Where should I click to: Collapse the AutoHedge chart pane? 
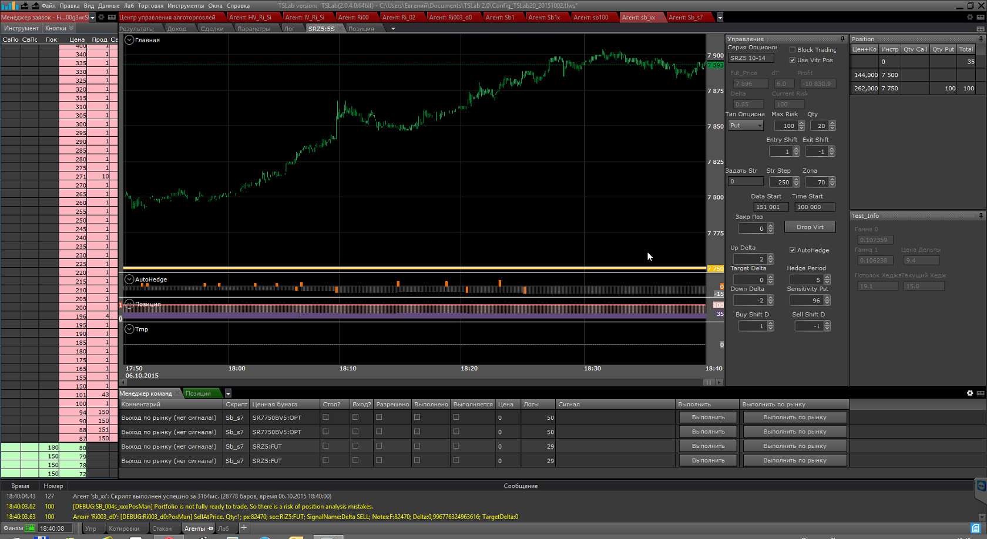tap(129, 279)
